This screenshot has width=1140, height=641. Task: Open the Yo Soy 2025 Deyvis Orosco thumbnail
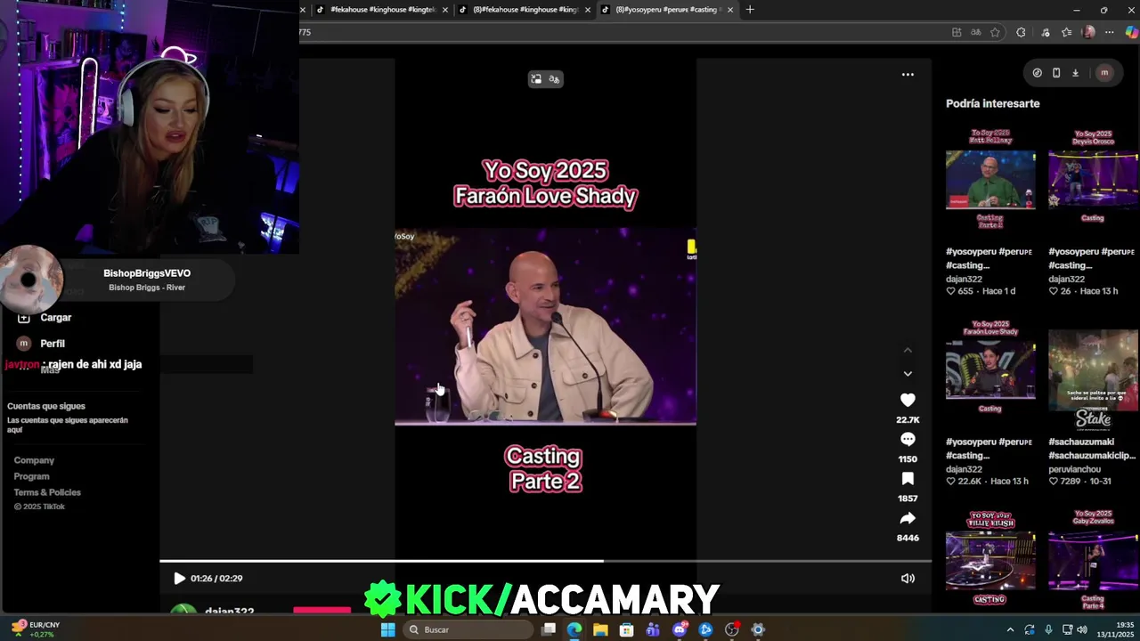[x=1093, y=178]
